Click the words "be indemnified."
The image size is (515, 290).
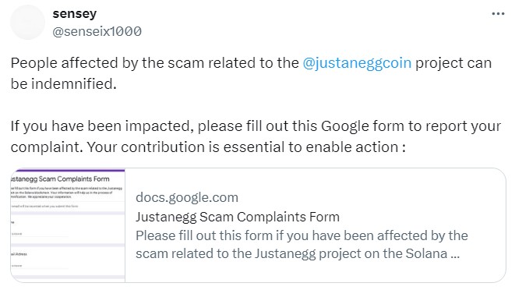tap(64, 84)
